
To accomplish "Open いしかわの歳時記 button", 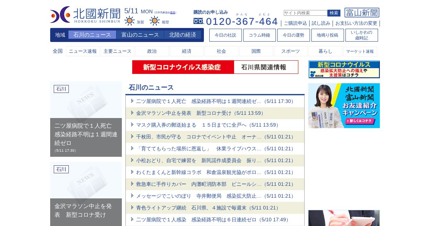I will point(362,35).
